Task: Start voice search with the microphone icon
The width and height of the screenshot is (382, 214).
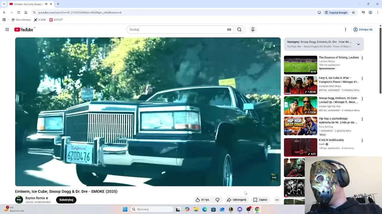Action: coord(253,29)
